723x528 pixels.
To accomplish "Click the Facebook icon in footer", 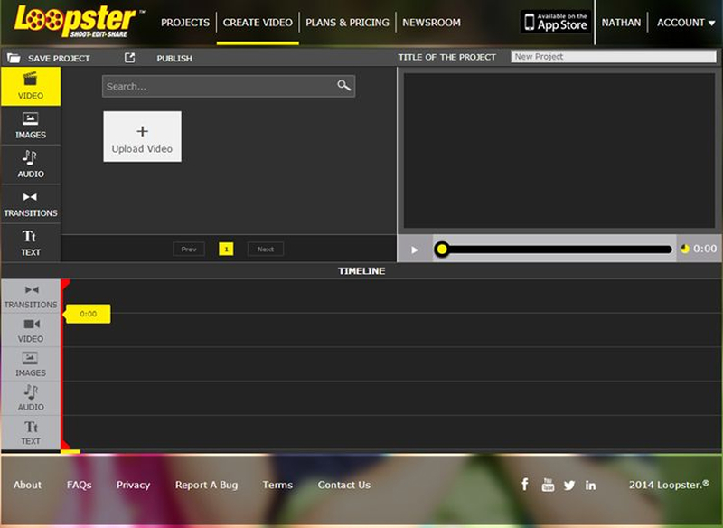I will click(x=525, y=485).
